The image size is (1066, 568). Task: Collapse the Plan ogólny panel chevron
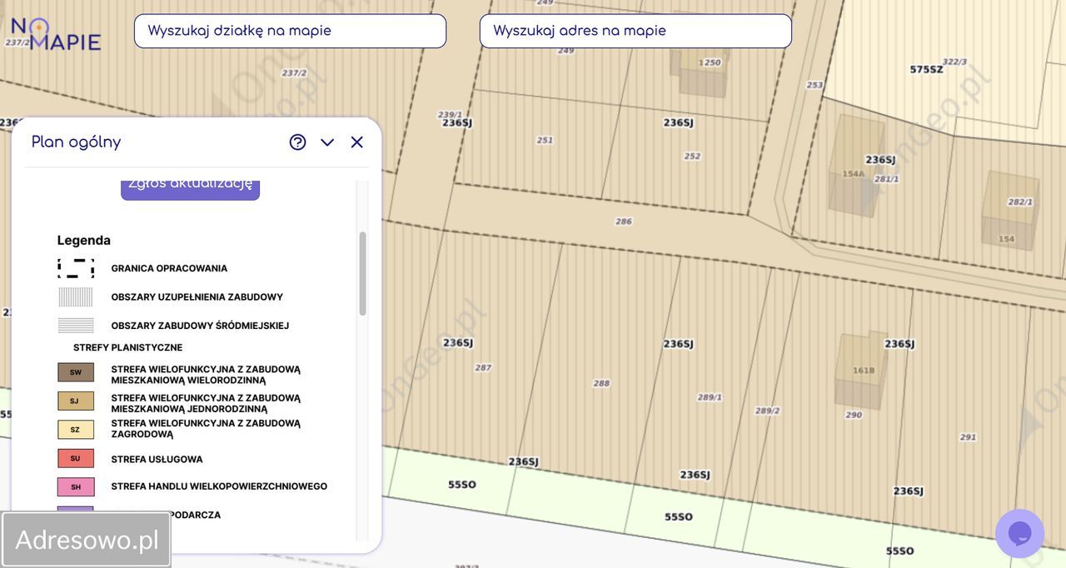327,142
